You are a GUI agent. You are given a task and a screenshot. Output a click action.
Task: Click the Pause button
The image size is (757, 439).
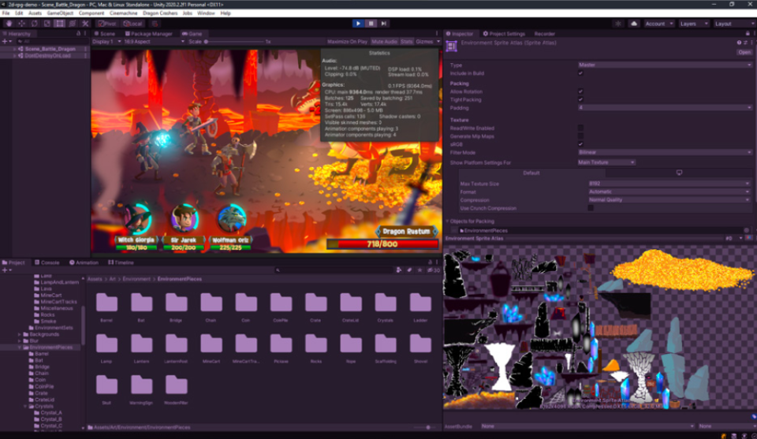click(371, 23)
